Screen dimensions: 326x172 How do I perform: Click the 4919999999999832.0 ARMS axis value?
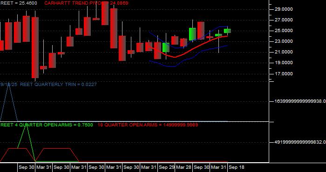[x=300, y=142]
